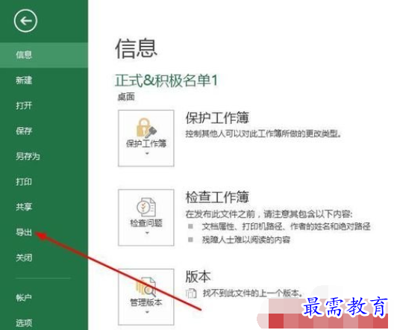Image resolution: width=394 pixels, height=330 pixels.
Task: Choose 关闭 in the sidebar
Action: coord(24,258)
